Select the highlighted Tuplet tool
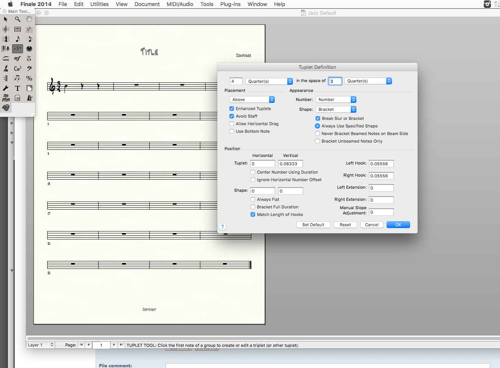Screen dimensions: 500x368 (x=17, y=49)
